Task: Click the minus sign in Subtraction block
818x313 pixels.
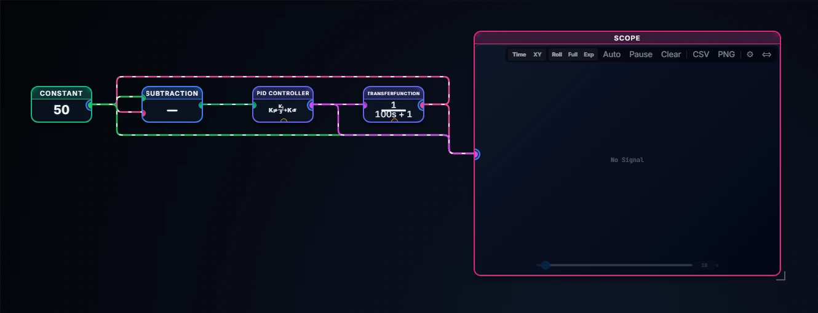Action: (x=172, y=110)
